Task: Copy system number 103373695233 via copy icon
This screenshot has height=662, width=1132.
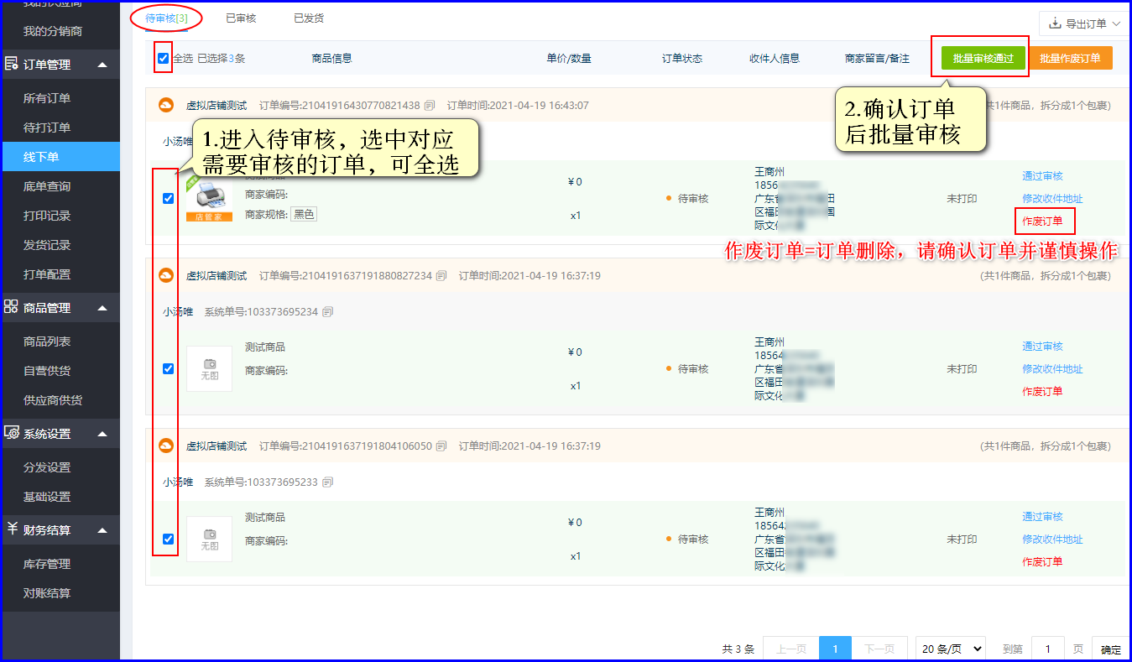Action: (327, 482)
